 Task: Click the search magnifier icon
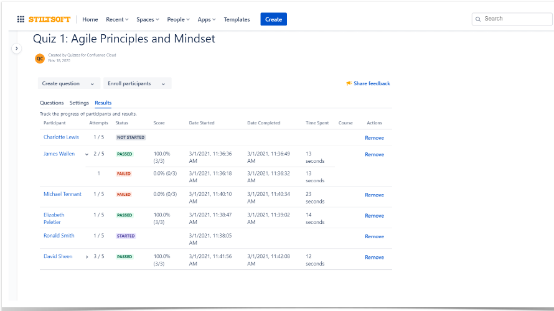[478, 19]
